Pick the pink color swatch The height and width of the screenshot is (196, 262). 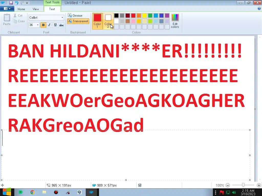[133, 21]
